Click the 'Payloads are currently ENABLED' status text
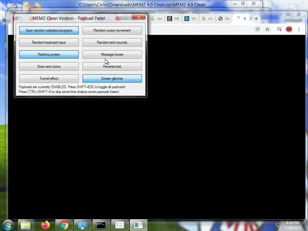Screen dimensions: 308x231 point(72,87)
